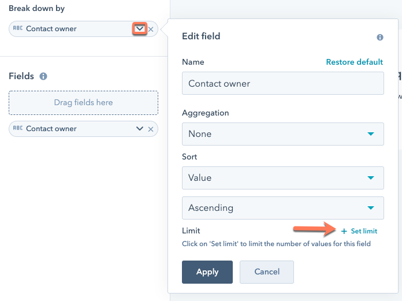Remove Contact owner from Break down by
This screenshot has width=402, height=301.
[x=151, y=29]
